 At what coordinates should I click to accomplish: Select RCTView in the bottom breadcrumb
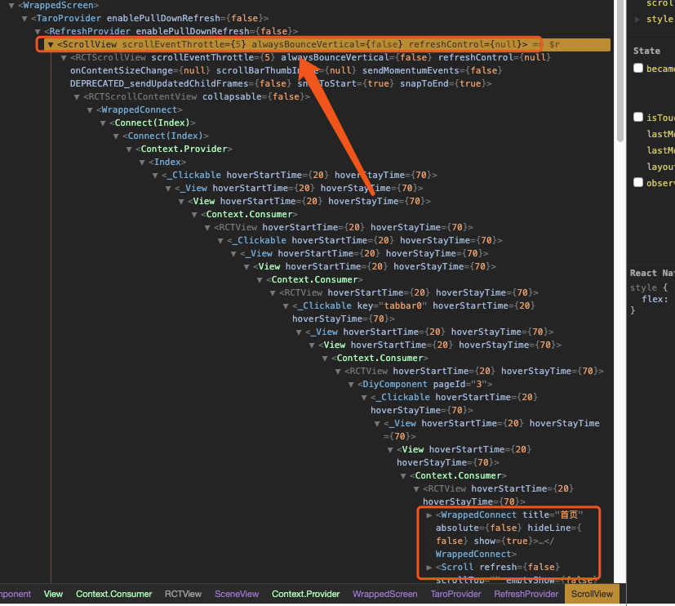(x=183, y=594)
